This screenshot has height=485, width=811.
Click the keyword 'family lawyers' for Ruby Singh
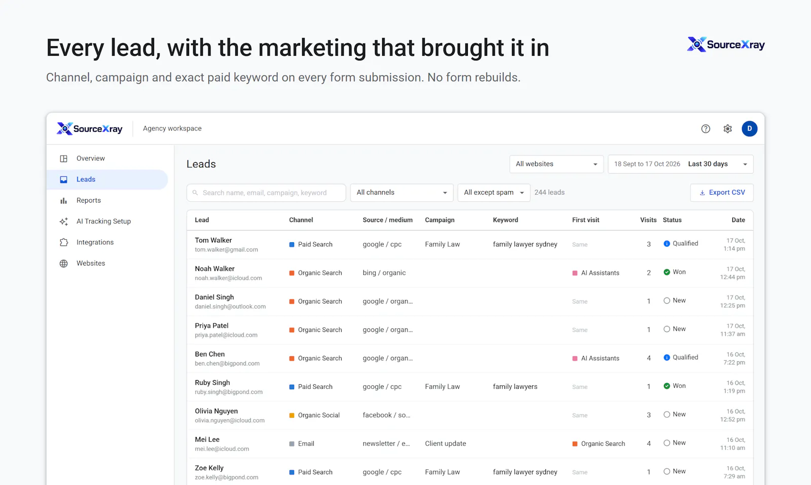515,387
